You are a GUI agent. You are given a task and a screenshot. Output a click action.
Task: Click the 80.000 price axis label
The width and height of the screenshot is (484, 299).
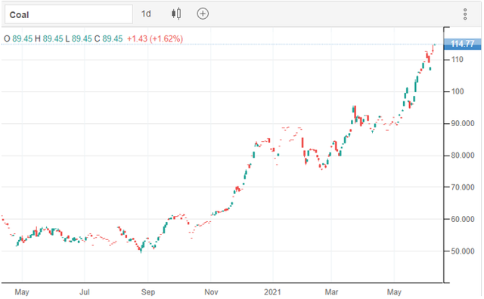pyautogui.click(x=463, y=156)
